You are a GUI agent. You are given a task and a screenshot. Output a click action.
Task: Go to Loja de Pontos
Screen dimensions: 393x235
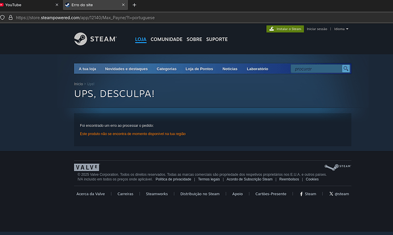199,69
